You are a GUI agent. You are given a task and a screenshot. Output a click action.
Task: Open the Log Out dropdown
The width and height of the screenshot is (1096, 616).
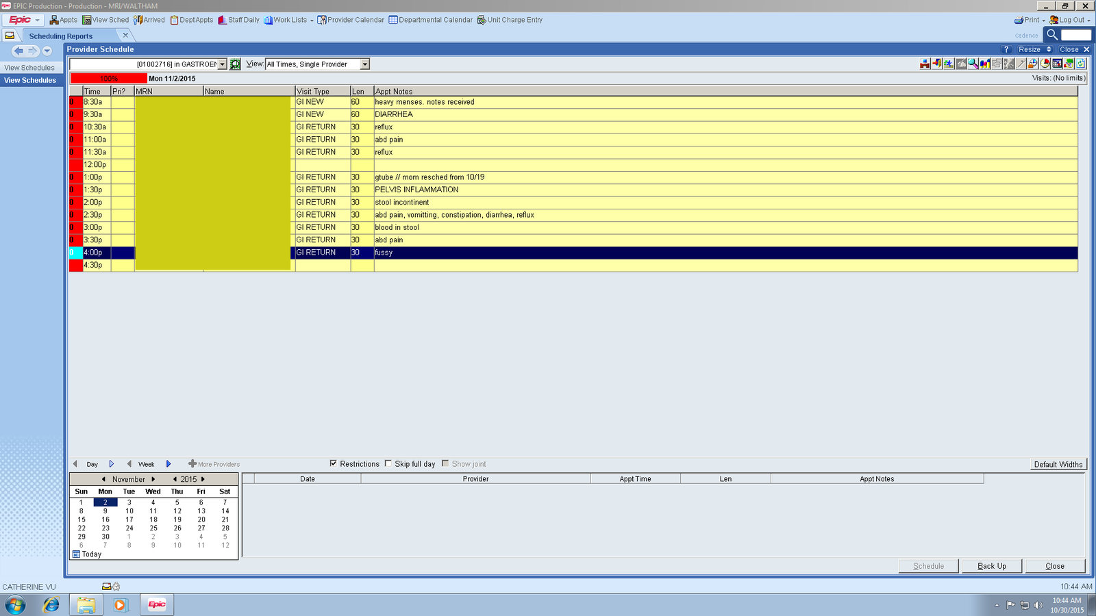(x=1088, y=21)
